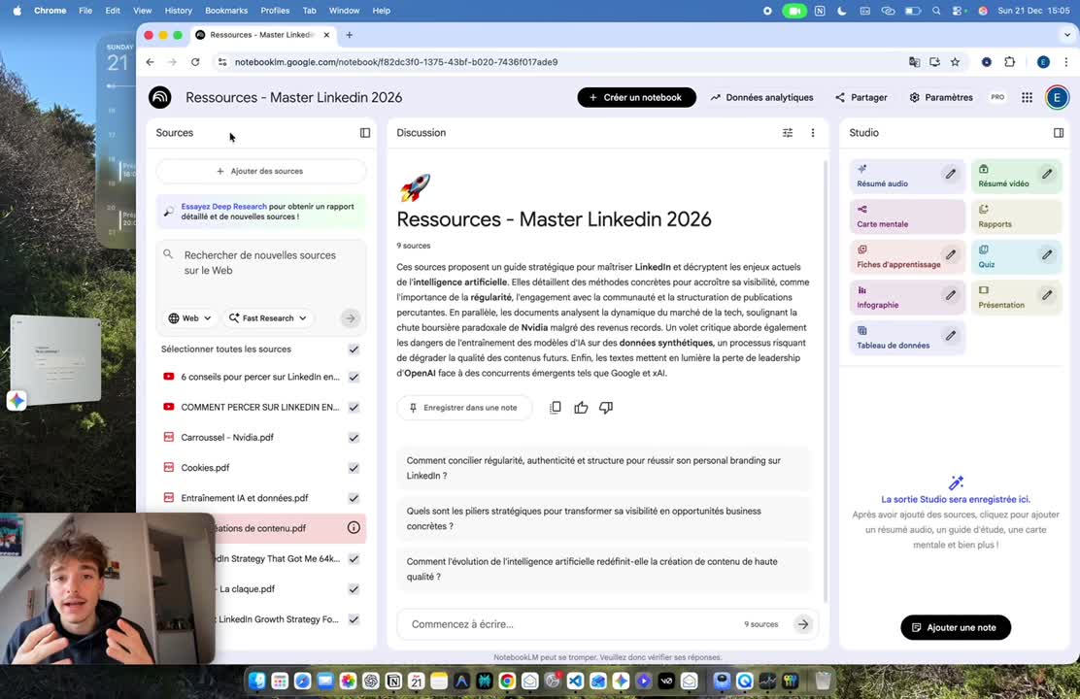Edit Résumé vidéo settings pencil
1080x699 pixels.
(1047, 174)
